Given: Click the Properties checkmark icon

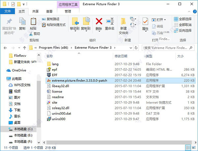Looking at the screenshot, I should click(x=145, y=21).
